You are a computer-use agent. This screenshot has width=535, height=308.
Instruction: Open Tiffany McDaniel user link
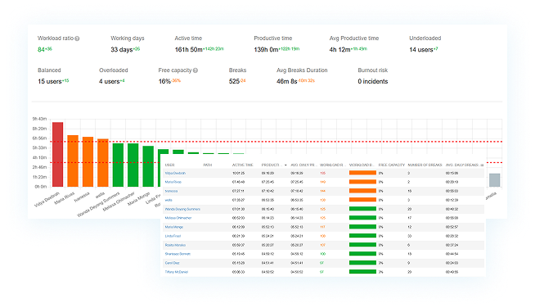tap(177, 272)
